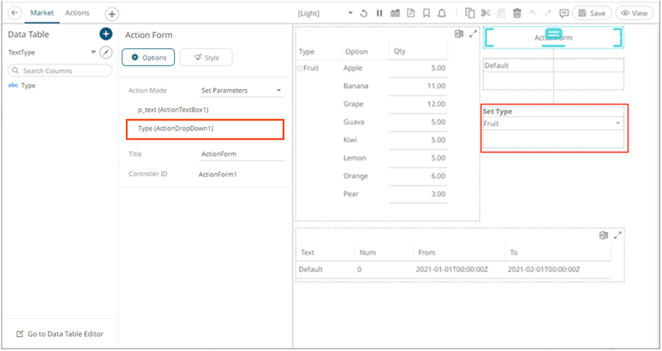This screenshot has width=662, height=351.
Task: Click the 2021-02-01T00:00:00Z cell
Action: tap(544, 269)
